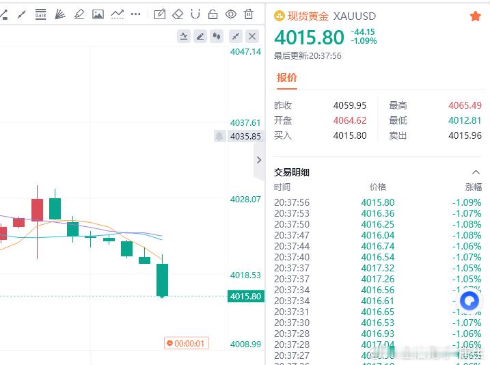
Task: Select the trend line drawing tool
Action: click(22, 14)
